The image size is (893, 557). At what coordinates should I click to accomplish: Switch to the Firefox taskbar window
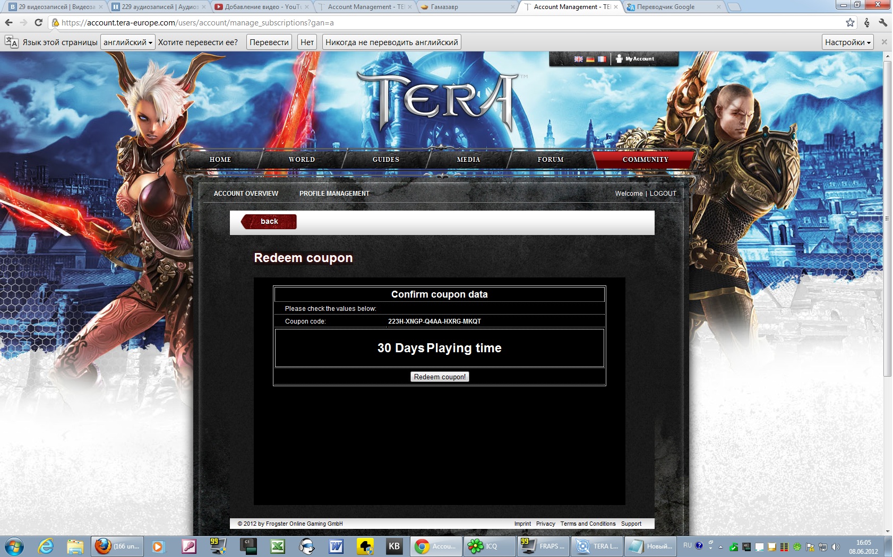117,546
